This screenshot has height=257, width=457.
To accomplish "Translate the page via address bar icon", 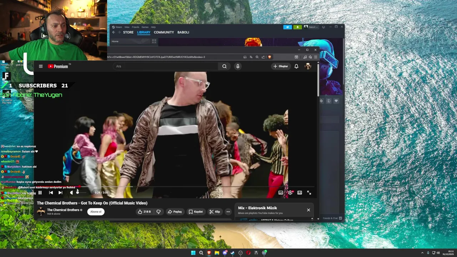I will (x=251, y=57).
